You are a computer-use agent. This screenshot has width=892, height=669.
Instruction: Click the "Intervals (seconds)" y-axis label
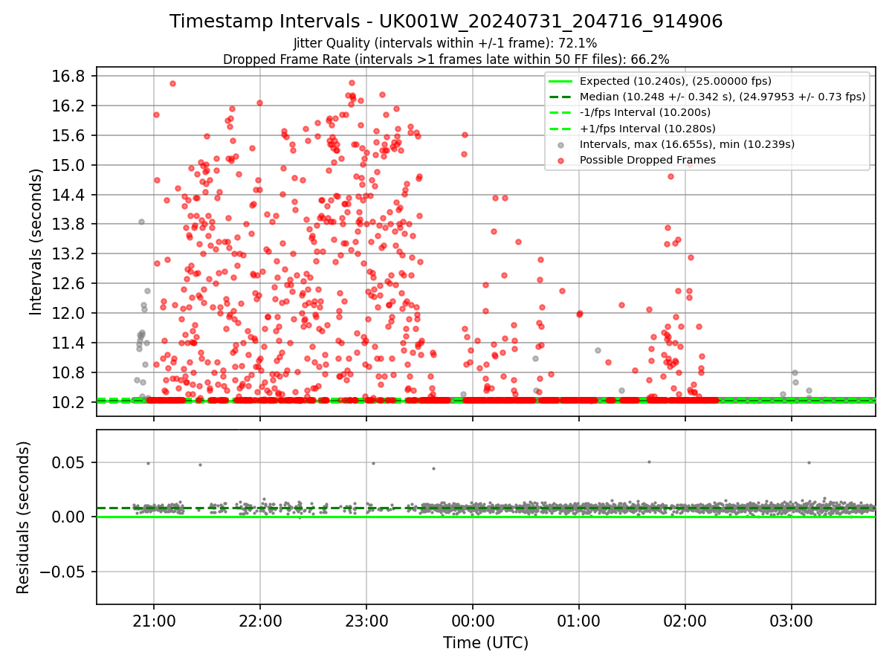pyautogui.click(x=36, y=242)
